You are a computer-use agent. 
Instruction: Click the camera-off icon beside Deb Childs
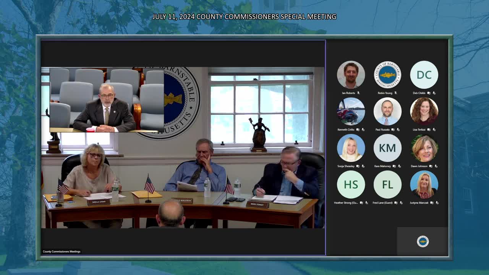pos(429,93)
